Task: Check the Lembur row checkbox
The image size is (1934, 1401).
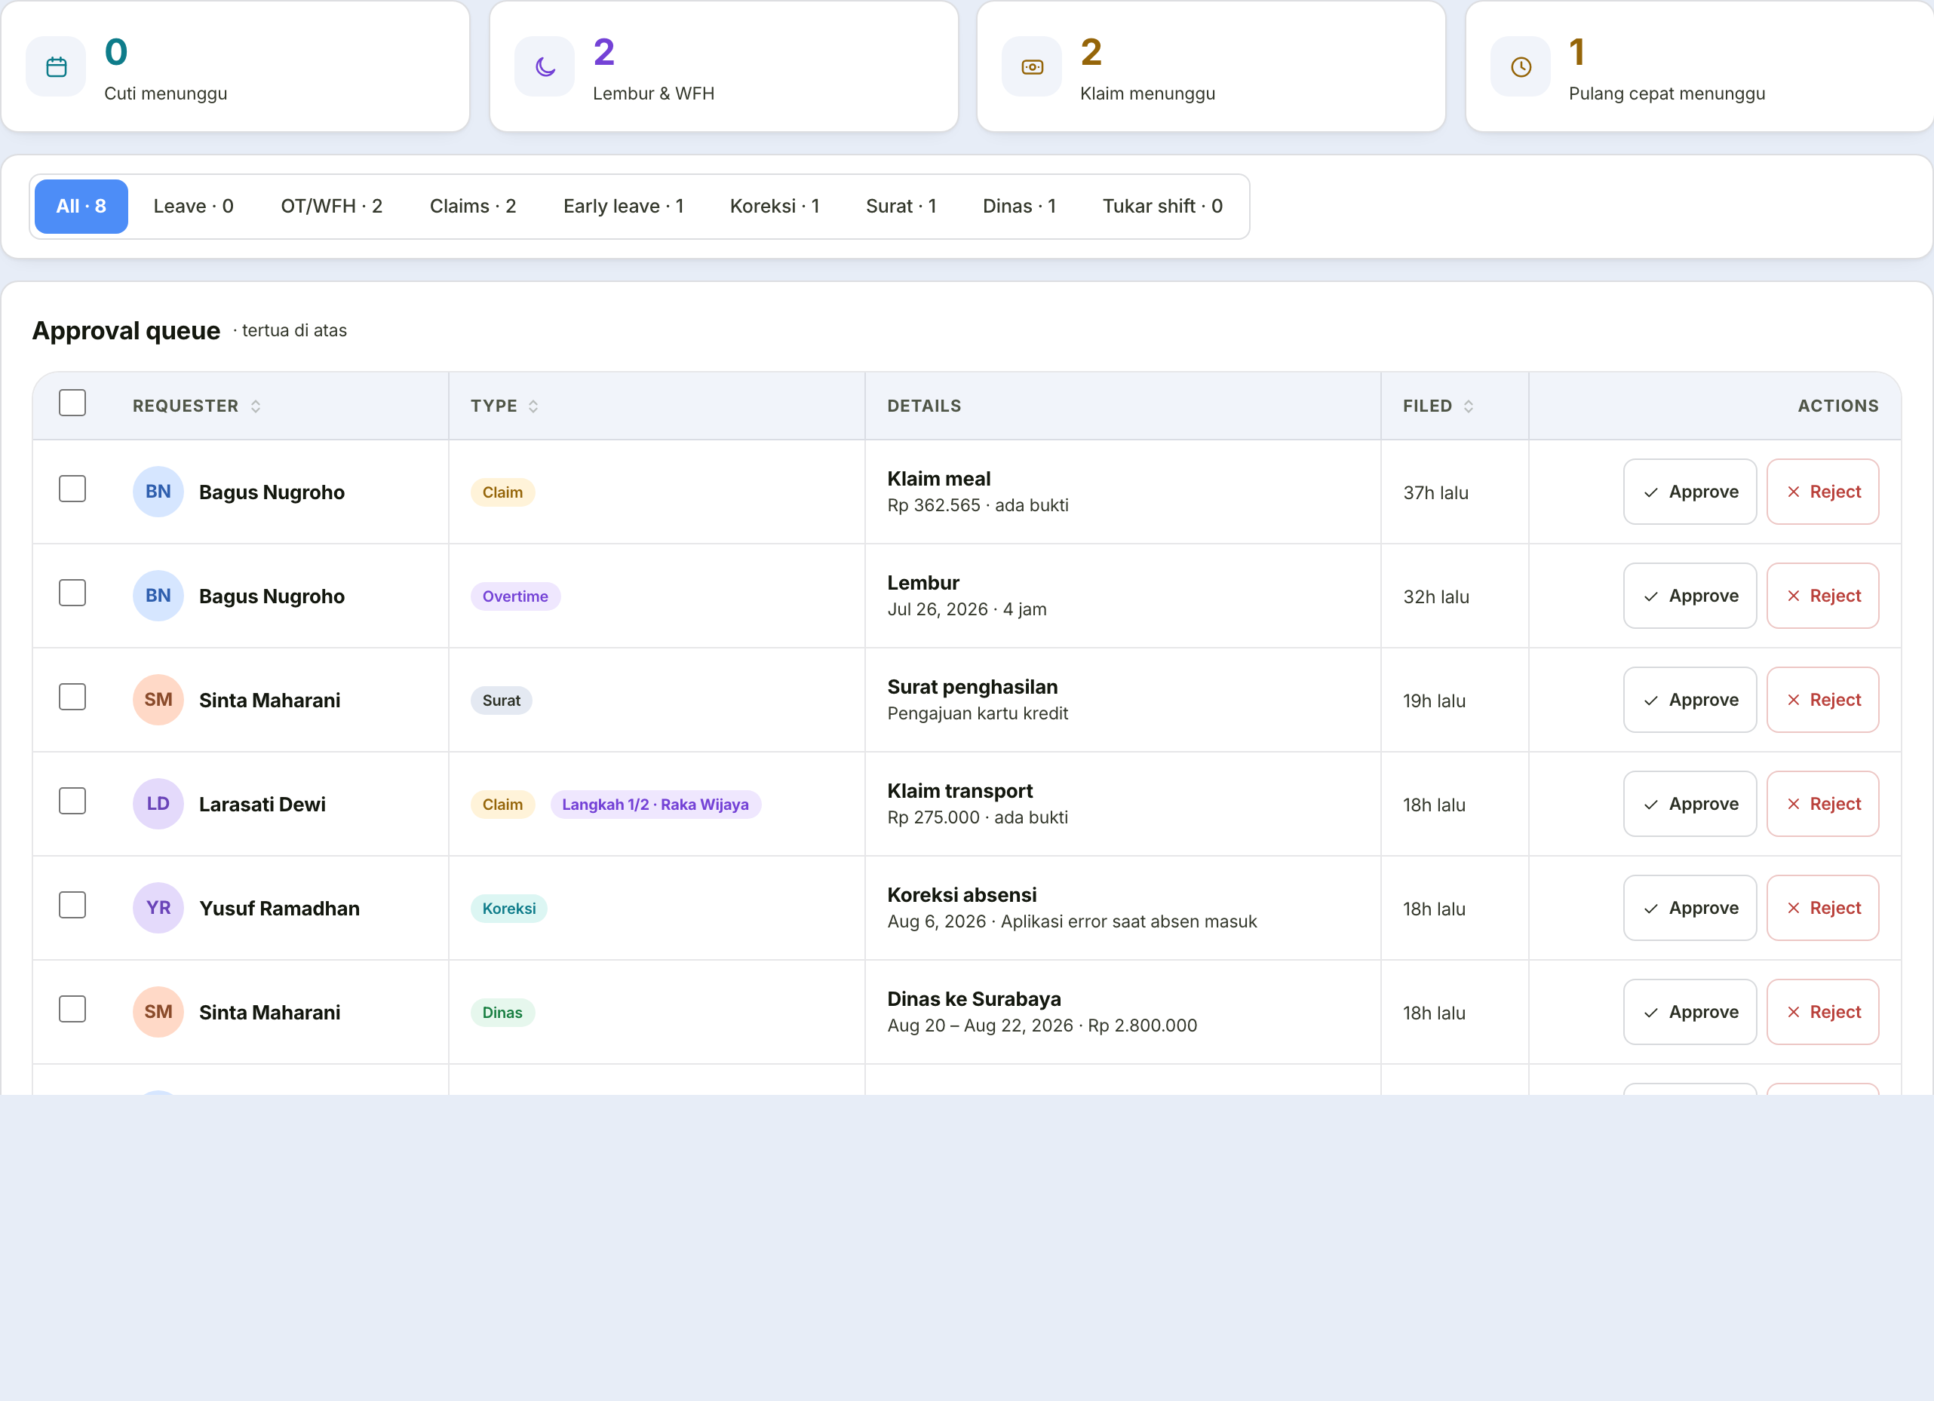Action: pos(72,592)
